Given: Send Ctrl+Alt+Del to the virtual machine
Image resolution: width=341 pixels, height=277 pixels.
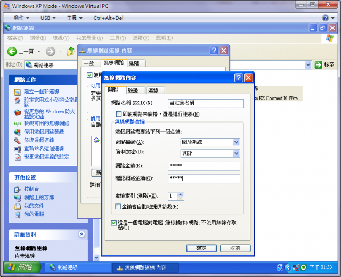Looking at the screenshot, I should coord(108,18).
